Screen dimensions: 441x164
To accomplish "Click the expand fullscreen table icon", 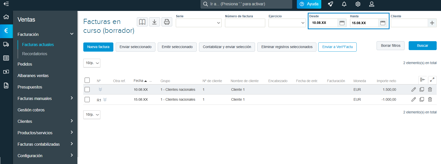I will pos(432,80).
